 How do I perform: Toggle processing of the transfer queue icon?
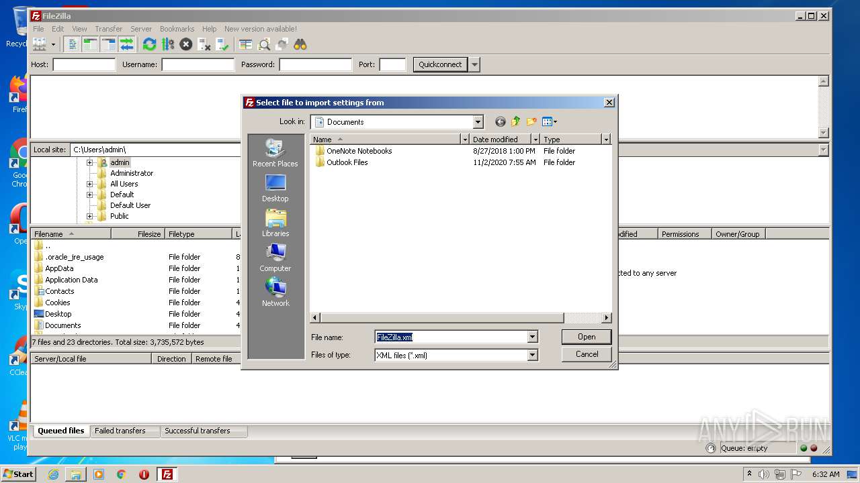pos(168,44)
